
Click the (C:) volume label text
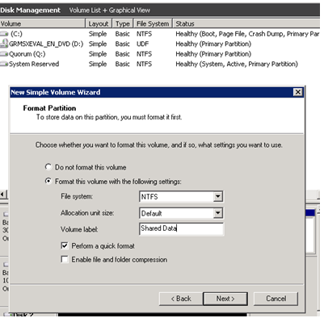(x=16, y=34)
